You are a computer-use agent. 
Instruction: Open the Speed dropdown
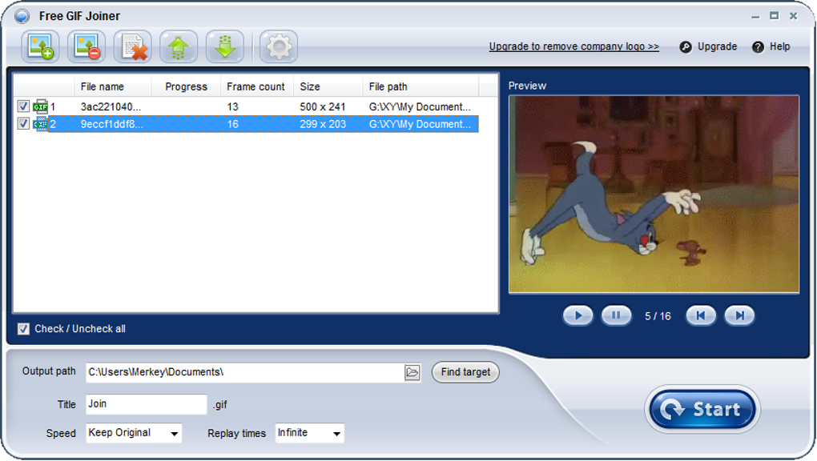coord(134,433)
